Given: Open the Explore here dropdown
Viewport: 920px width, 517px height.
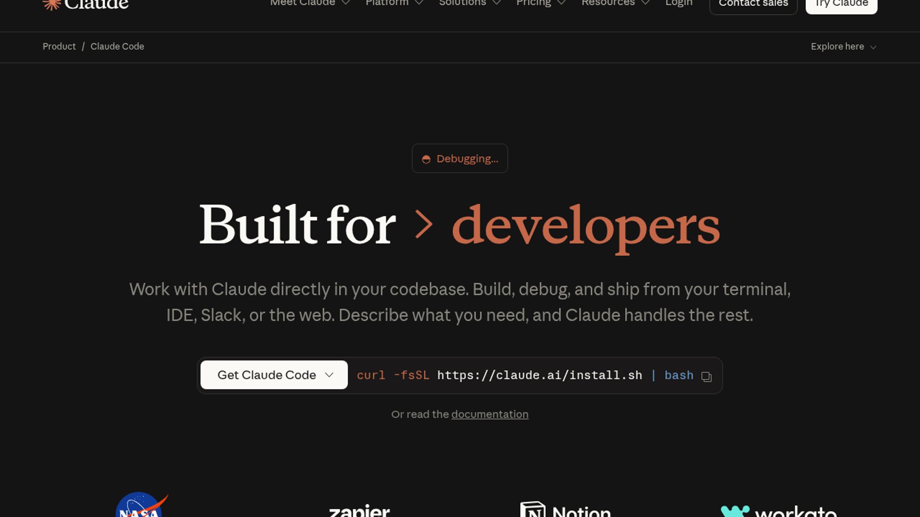Looking at the screenshot, I should tap(843, 46).
